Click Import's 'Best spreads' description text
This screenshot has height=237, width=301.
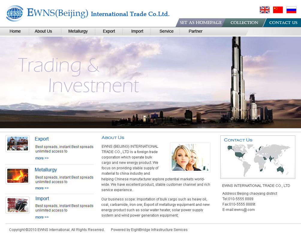[x=64, y=208]
